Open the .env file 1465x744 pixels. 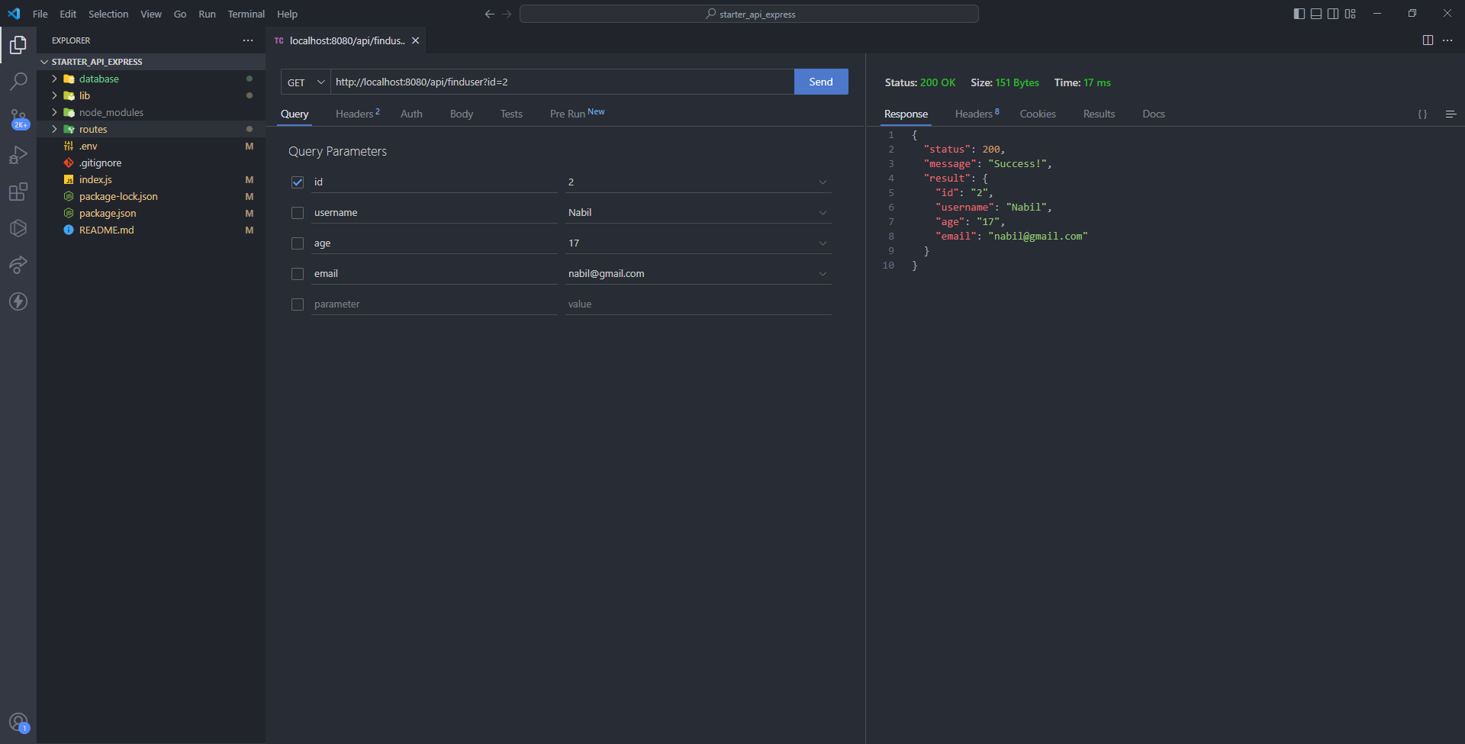151,146
